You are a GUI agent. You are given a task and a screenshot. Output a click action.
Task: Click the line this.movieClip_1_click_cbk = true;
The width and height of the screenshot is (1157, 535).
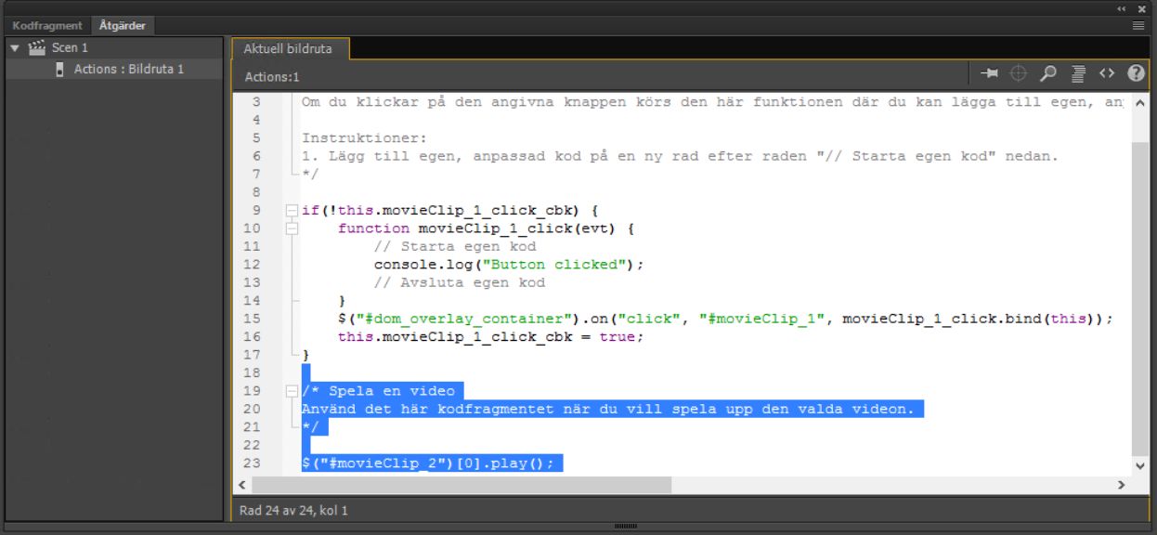pos(491,336)
